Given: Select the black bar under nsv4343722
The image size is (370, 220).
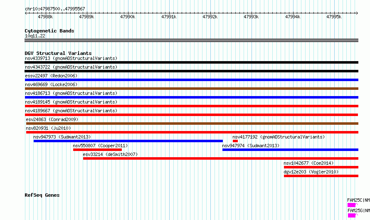Looking at the screenshot, I should click(x=191, y=71).
